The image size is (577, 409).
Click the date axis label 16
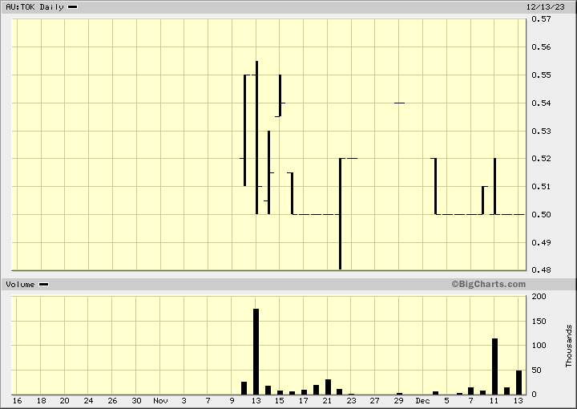pyautogui.click(x=17, y=400)
